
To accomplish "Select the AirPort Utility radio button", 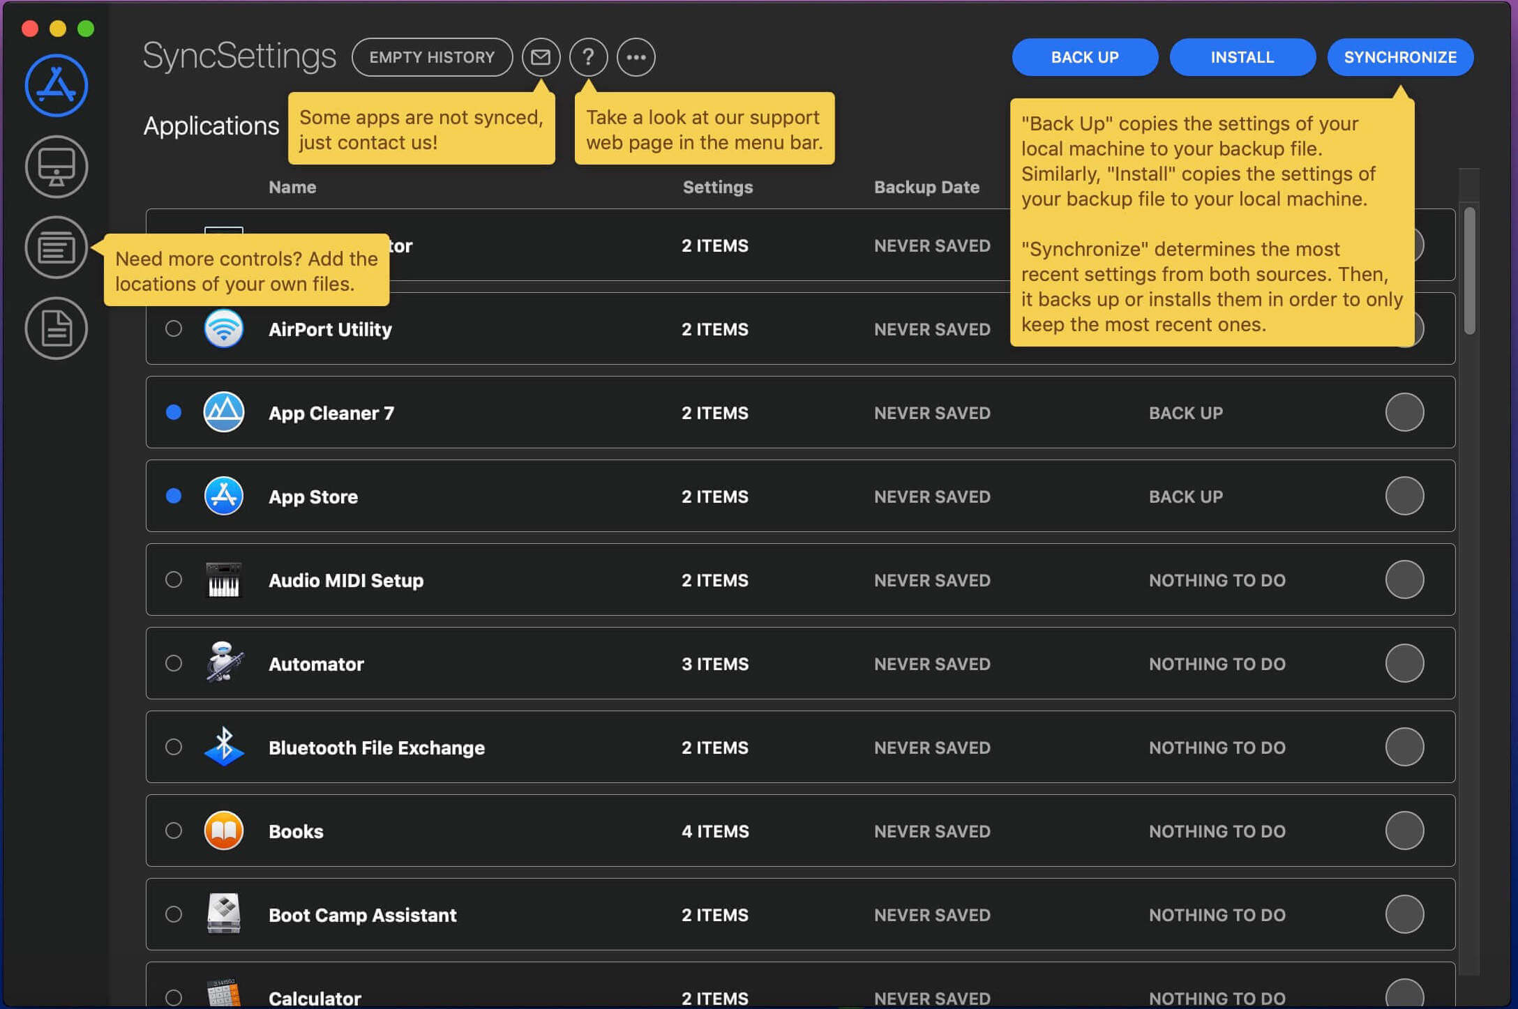I will tap(174, 328).
